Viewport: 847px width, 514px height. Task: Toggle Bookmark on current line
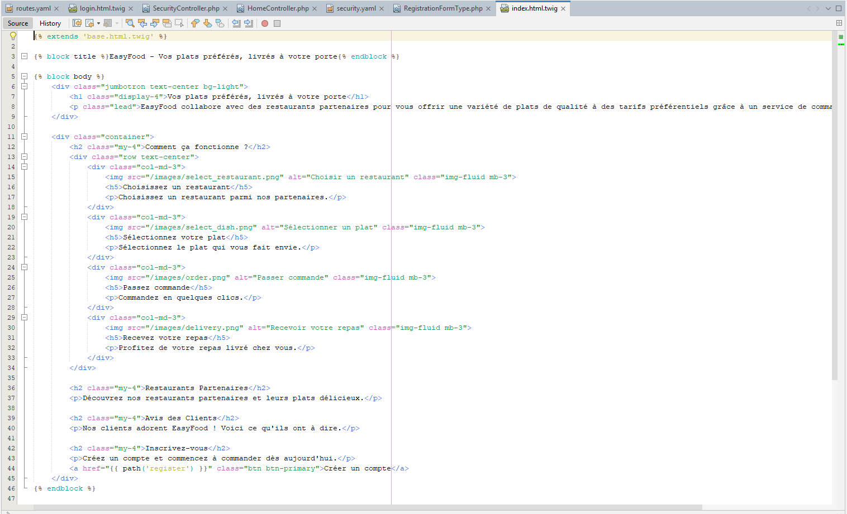tap(220, 23)
